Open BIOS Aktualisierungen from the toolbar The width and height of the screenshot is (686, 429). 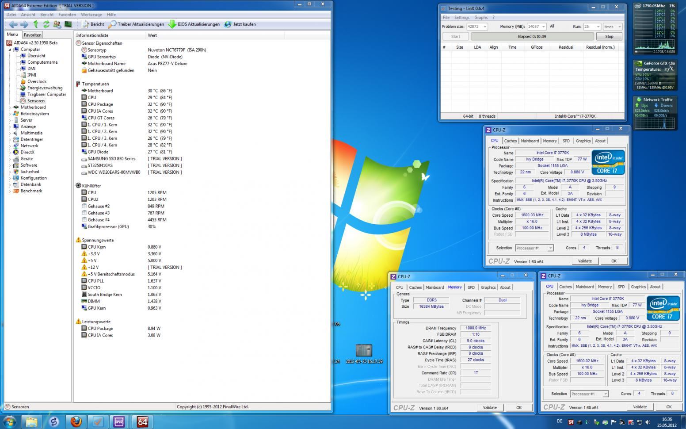194,24
